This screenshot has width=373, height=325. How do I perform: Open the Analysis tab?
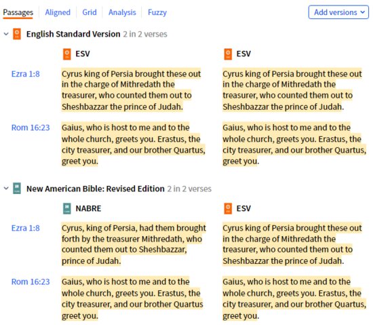tap(122, 12)
